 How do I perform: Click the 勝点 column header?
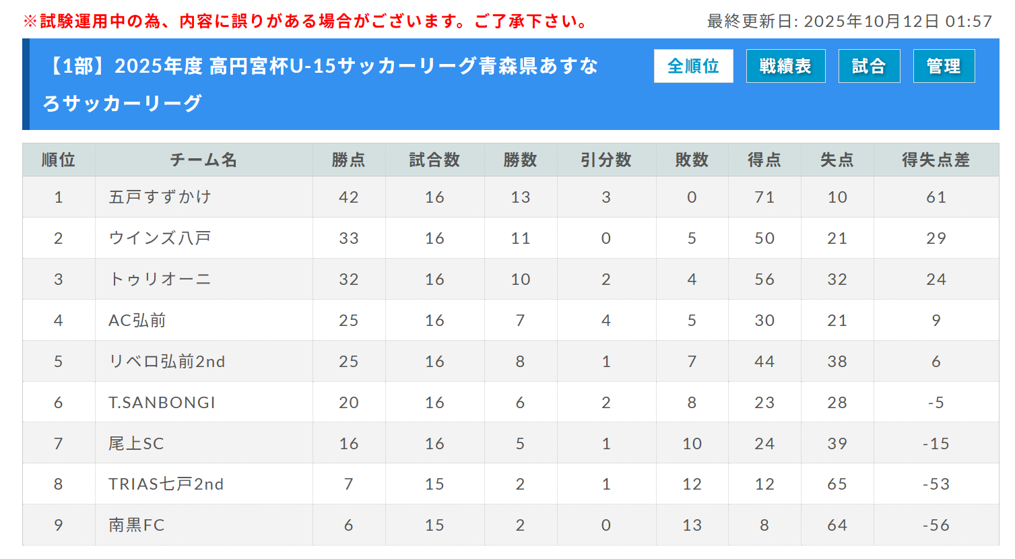[348, 160]
